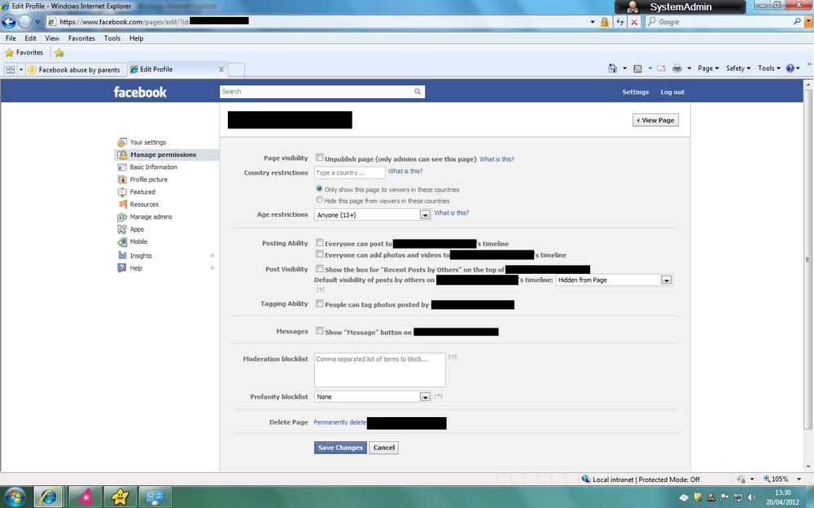Click the Manage permissions lock icon
Image resolution: width=814 pixels, height=508 pixels.
click(122, 154)
